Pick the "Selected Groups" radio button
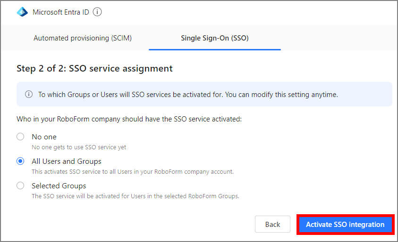Image resolution: width=398 pixels, height=242 pixels. 20,186
